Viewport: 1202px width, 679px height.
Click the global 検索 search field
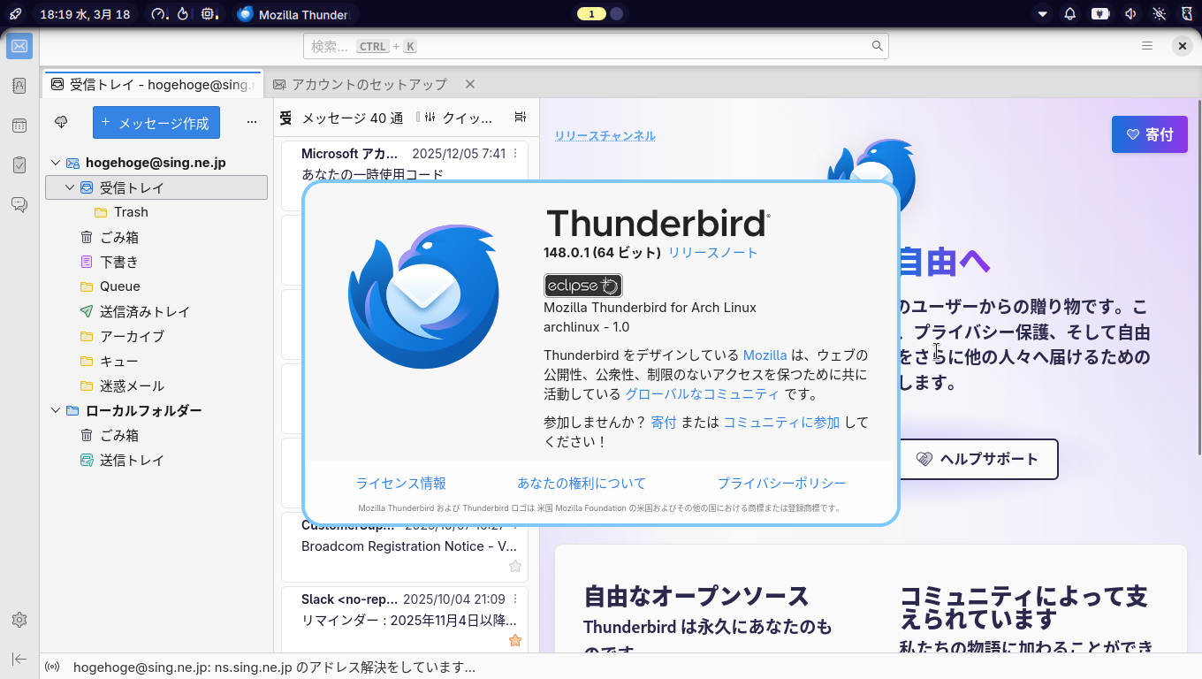click(x=596, y=46)
